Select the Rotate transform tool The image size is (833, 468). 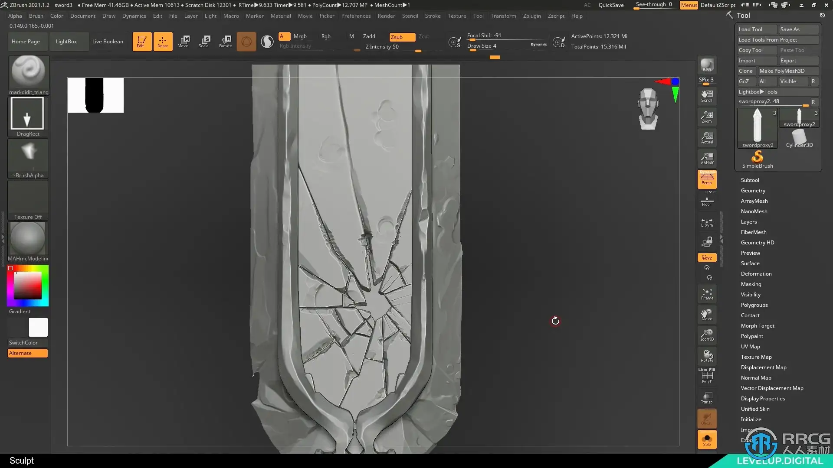[x=225, y=41]
